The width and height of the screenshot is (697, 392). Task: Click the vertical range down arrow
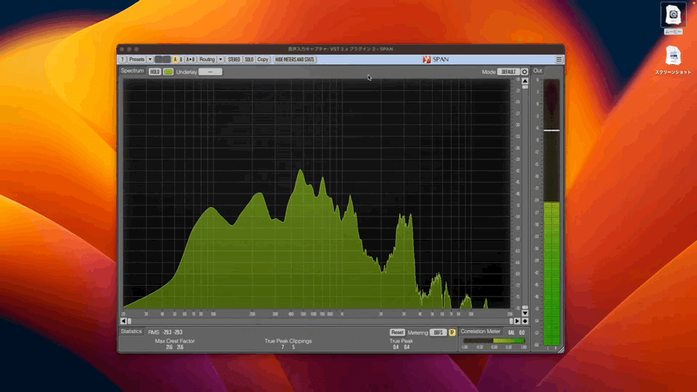[x=525, y=314]
